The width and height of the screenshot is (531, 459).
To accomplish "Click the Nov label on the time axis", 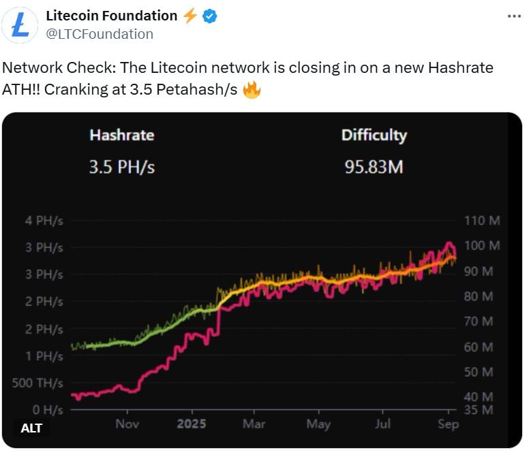I will [127, 424].
